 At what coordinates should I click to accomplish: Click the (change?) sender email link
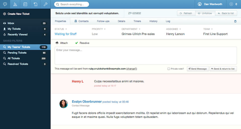coord(132,69)
